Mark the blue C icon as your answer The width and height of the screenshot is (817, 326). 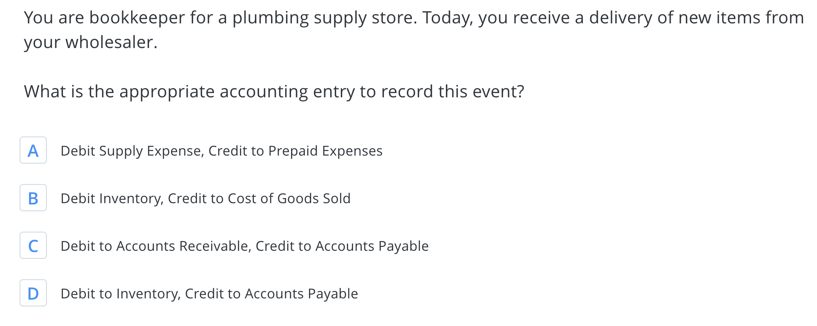click(33, 245)
